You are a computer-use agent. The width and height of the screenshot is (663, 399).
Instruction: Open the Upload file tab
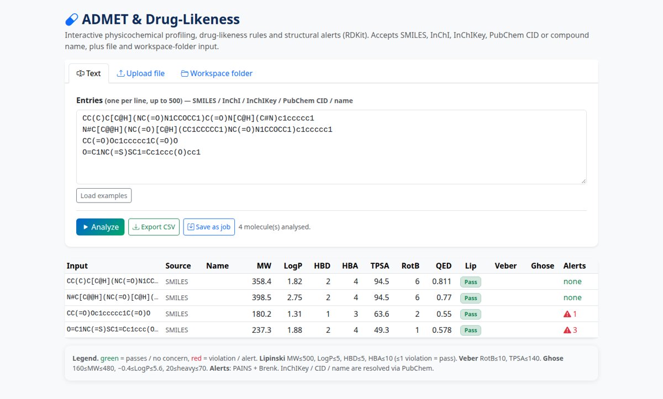pyautogui.click(x=141, y=73)
